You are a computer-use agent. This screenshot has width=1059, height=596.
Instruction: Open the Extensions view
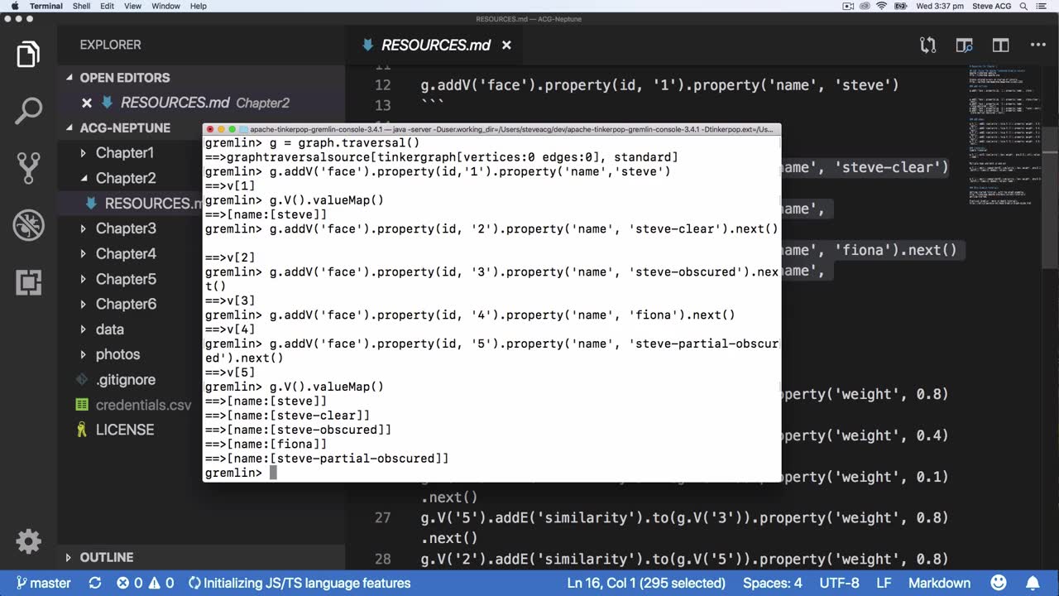pos(28,282)
